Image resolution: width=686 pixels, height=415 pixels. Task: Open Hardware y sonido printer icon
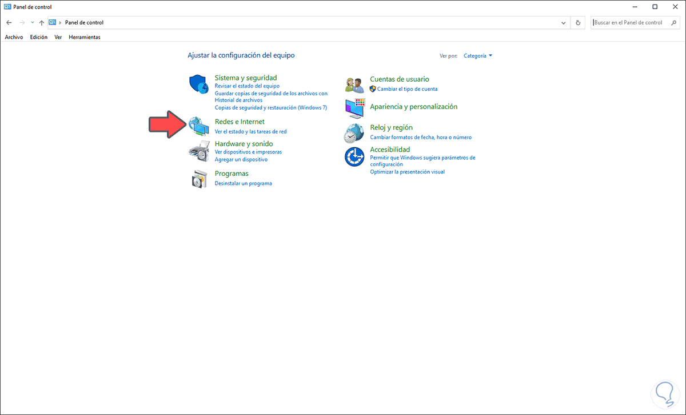point(198,149)
